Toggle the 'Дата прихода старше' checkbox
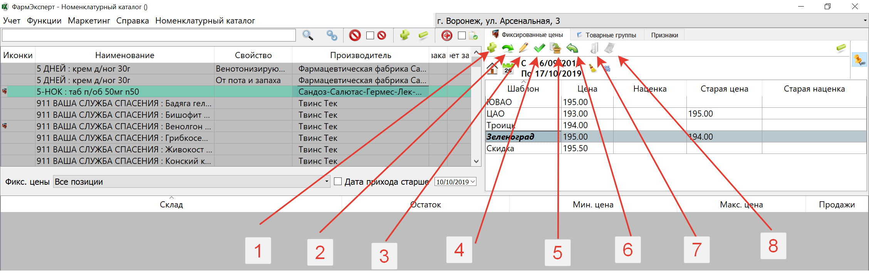This screenshot has width=869, height=274. pos(338,182)
